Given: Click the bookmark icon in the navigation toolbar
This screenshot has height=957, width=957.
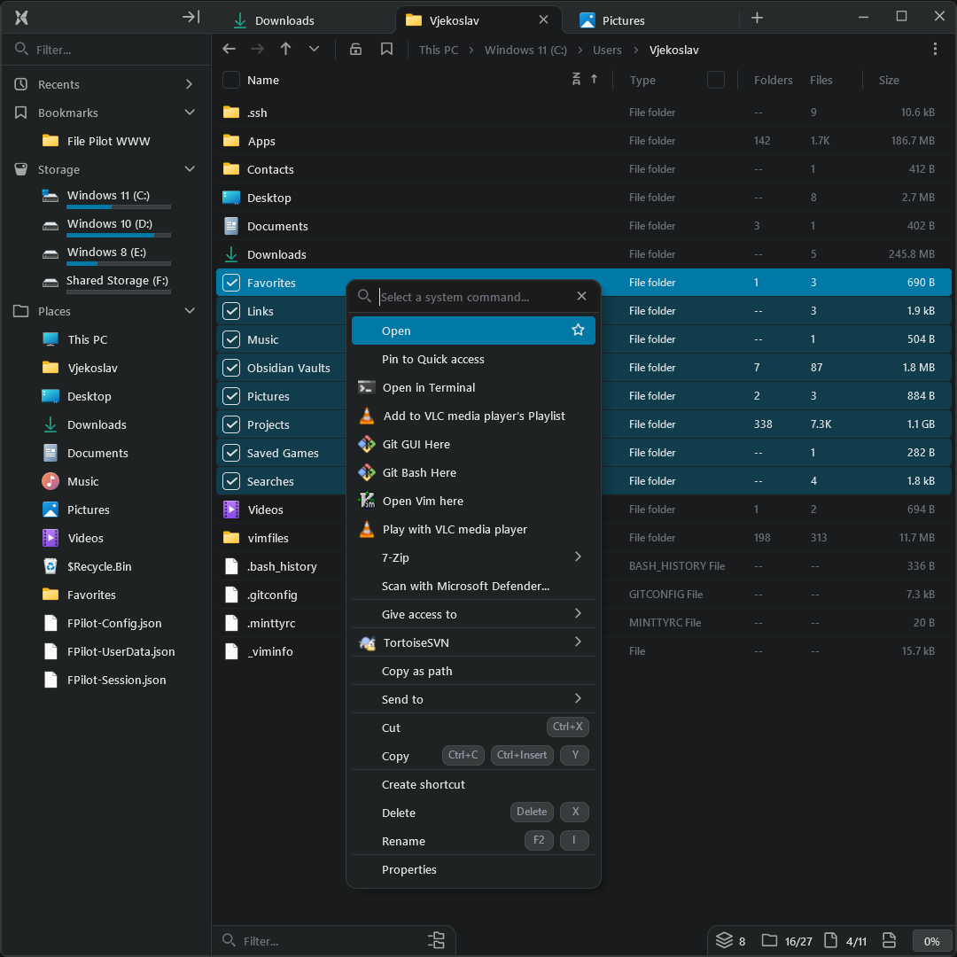Looking at the screenshot, I should [386, 50].
